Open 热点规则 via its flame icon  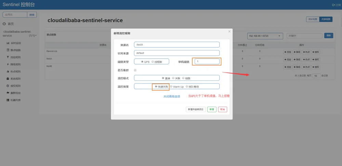8,72
